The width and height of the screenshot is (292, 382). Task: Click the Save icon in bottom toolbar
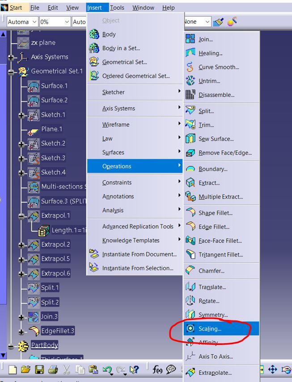pos(40,370)
